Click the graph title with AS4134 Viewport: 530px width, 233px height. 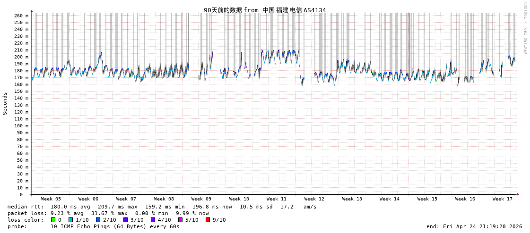[265, 10]
